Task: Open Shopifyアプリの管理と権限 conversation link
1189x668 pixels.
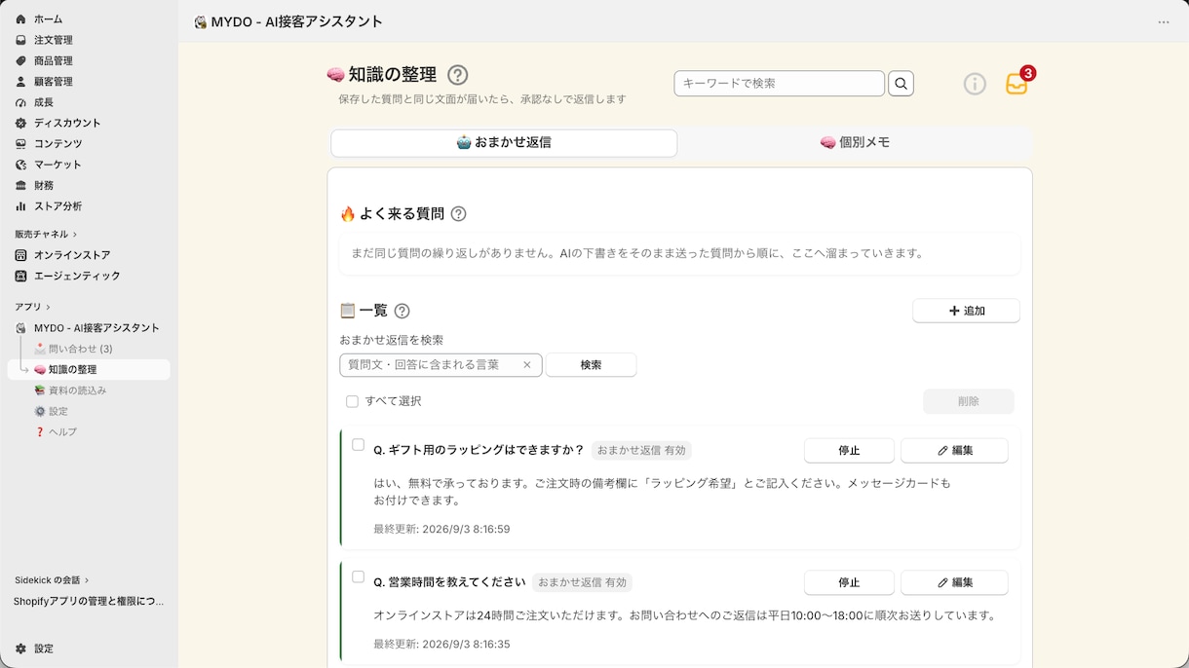Action: click(89, 602)
